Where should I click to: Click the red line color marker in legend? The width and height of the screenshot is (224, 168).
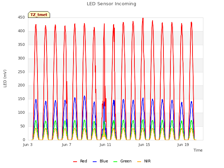pos(75,162)
